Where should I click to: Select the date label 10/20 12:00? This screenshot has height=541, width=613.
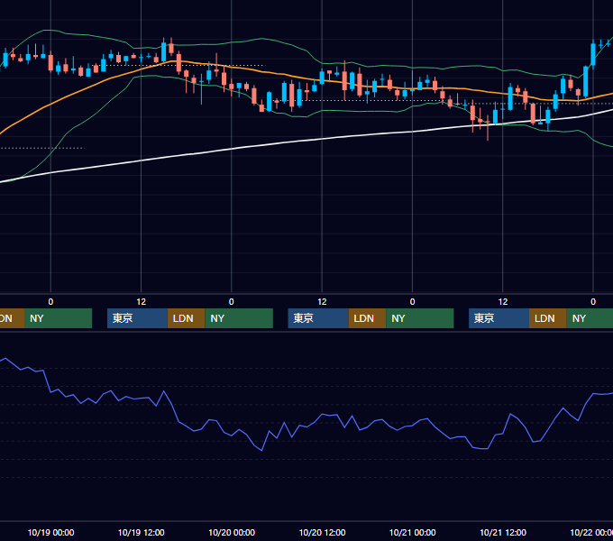pos(322,532)
